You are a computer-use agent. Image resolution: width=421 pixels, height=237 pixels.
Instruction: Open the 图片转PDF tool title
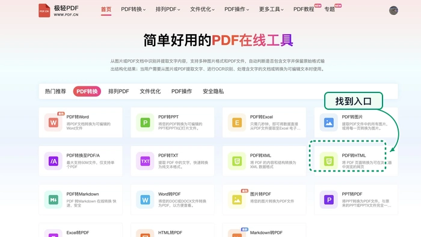(260, 194)
